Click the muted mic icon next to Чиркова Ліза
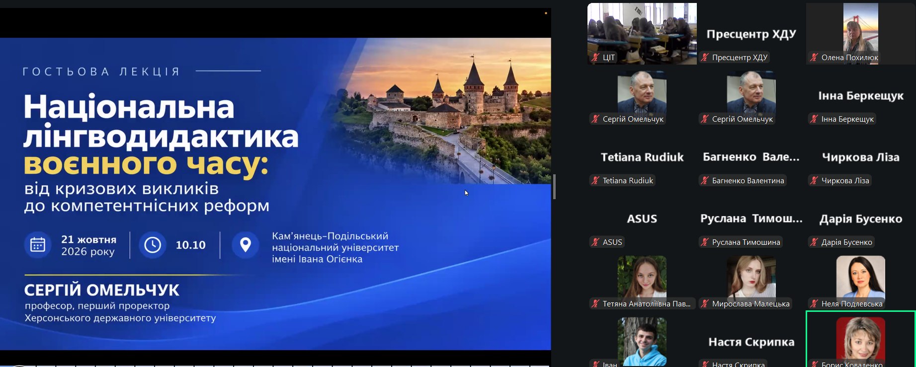 814,181
